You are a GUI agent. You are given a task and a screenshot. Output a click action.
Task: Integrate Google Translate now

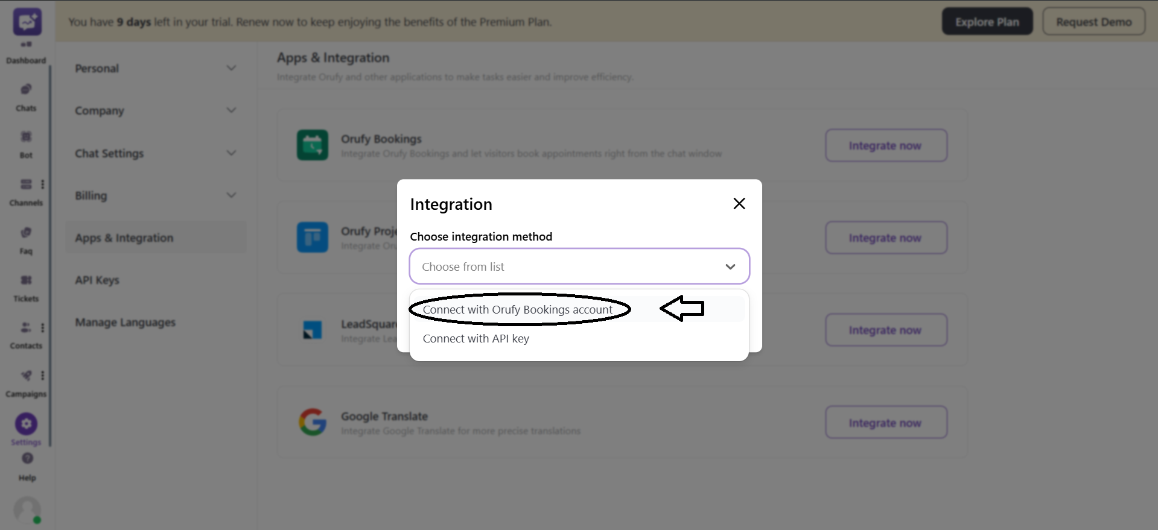click(885, 423)
